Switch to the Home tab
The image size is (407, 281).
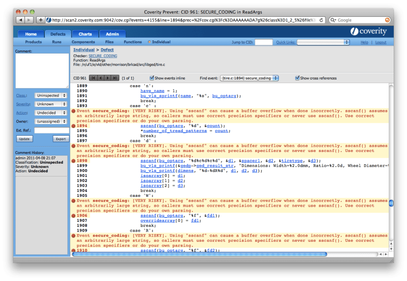(x=31, y=34)
